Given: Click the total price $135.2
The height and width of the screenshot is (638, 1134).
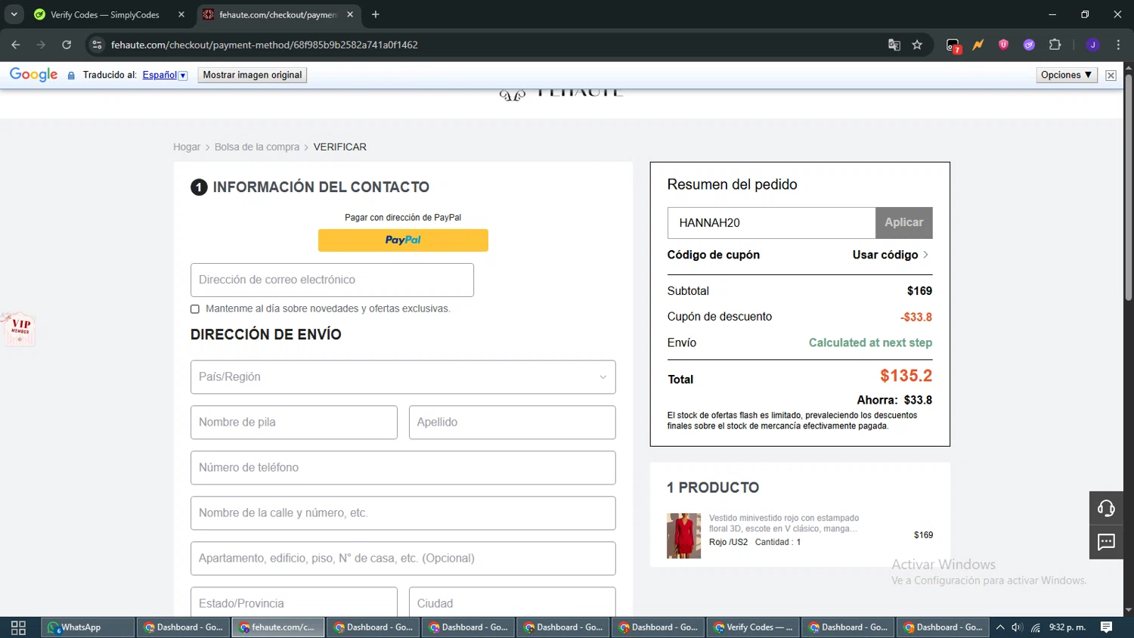Looking at the screenshot, I should [906, 376].
